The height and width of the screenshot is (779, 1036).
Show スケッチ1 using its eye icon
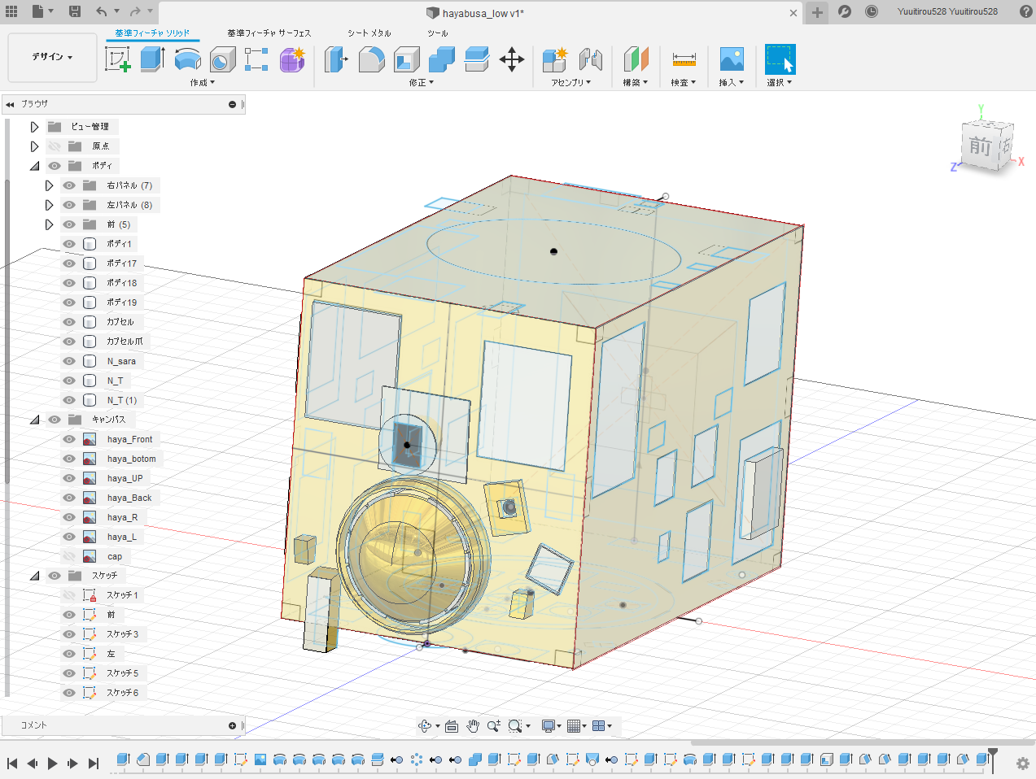69,595
